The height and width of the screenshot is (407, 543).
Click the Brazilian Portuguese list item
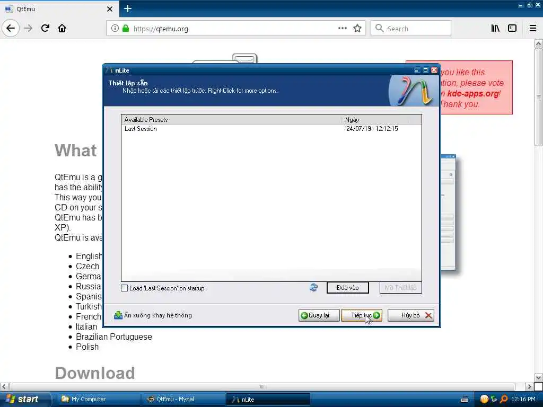coord(114,337)
